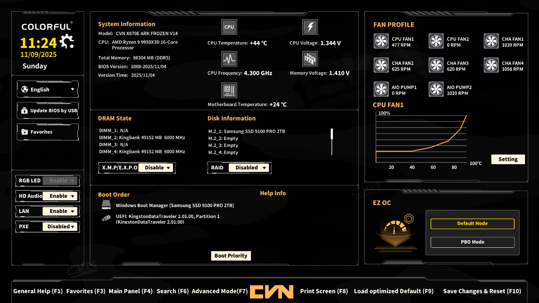Image resolution: width=539 pixels, height=303 pixels.
Task: Click the DIMM_4 Kingbank 49152 MB row
Action: tap(142, 152)
